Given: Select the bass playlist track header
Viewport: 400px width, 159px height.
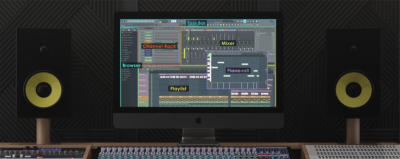Looking at the screenshot, I should (144, 98).
